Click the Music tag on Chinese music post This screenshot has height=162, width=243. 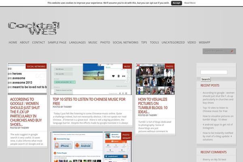point(127,66)
